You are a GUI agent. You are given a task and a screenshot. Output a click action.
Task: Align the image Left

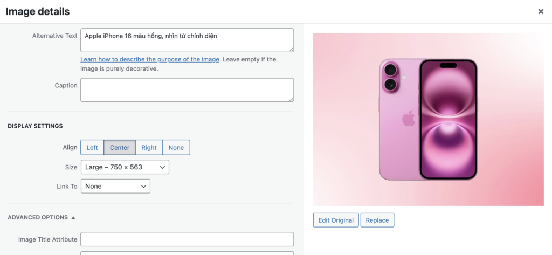(x=92, y=148)
